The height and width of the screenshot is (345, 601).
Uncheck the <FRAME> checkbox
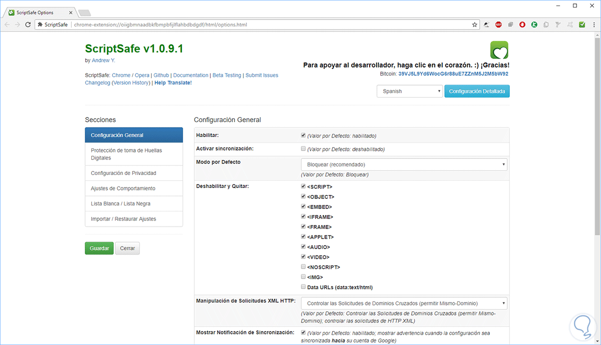(303, 226)
